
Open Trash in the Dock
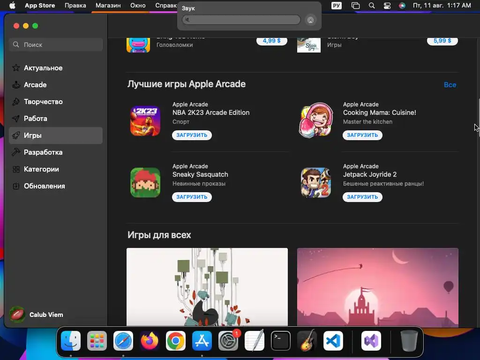tap(409, 341)
